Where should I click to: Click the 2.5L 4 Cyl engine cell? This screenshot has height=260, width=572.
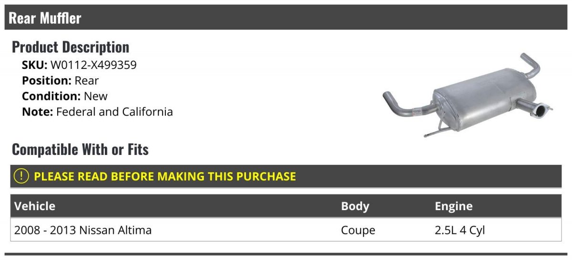[x=460, y=231]
